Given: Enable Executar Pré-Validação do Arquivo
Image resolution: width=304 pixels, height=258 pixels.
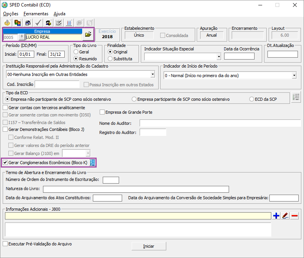Looking at the screenshot, I should [x=37, y=244].
